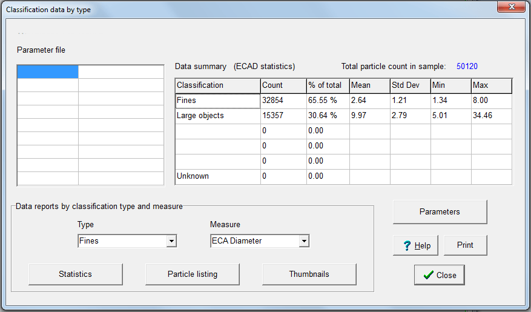Select the Unknown classification row

point(217,176)
